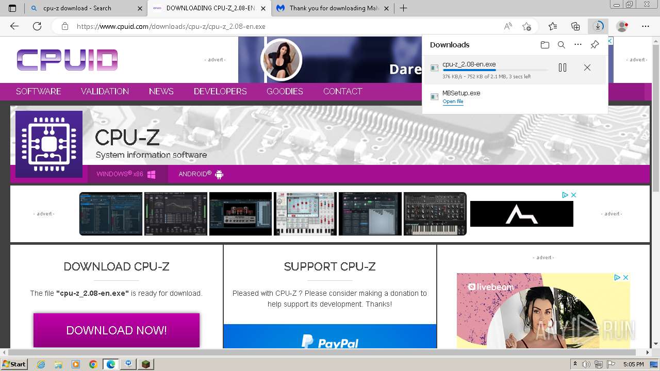Open the GOODIES menu item

pos(285,91)
